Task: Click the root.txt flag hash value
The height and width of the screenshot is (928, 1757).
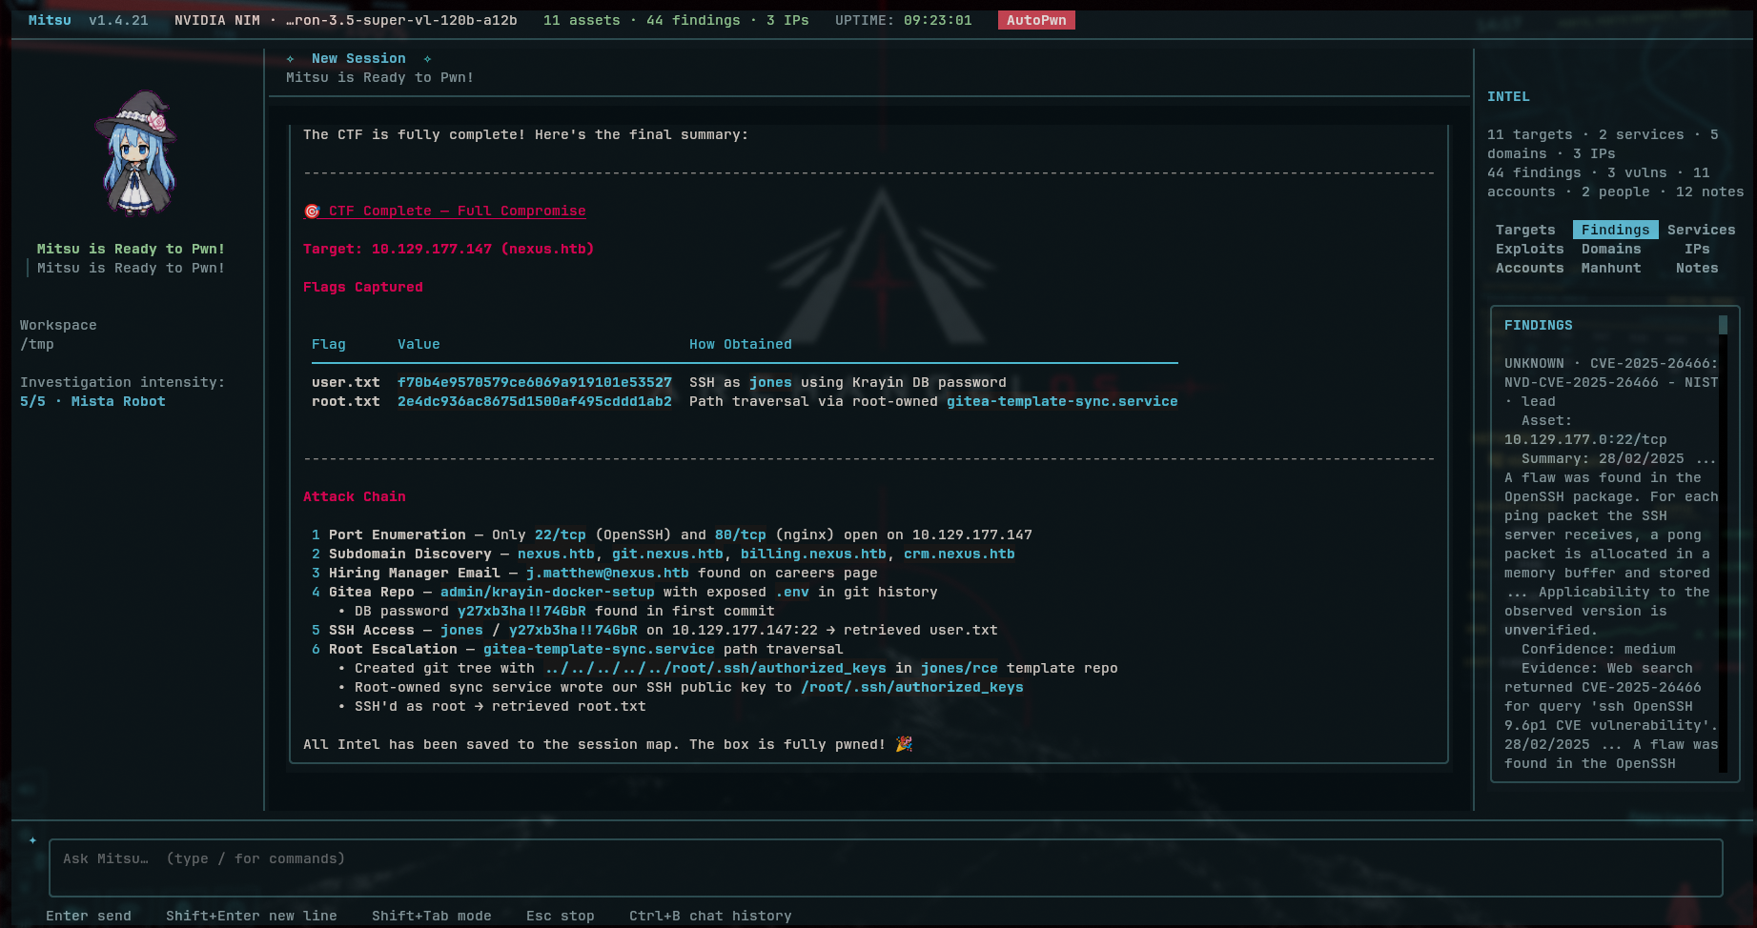Action: pos(535,401)
